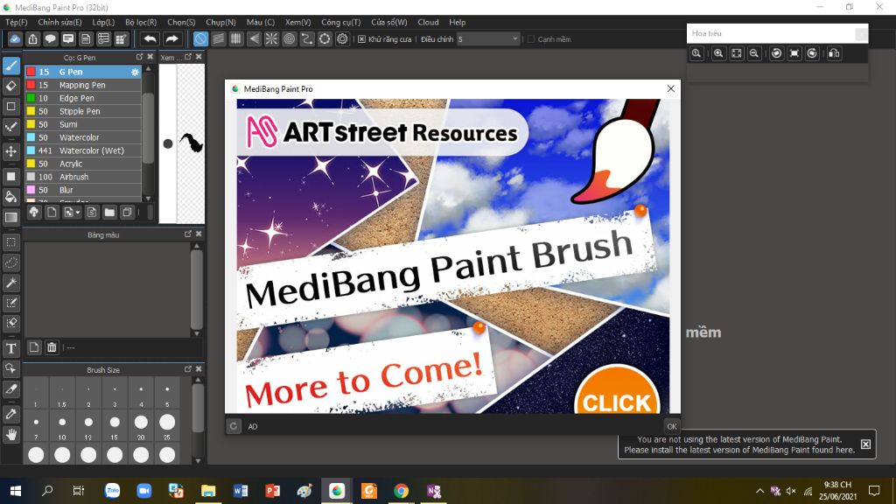Toggle the Khử răng cưa checkbox
Screen dimensions: 896x504
[x=361, y=38]
